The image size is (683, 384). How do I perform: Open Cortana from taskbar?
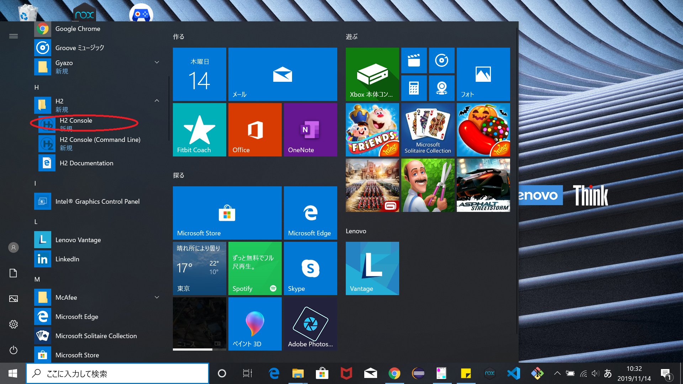222,373
